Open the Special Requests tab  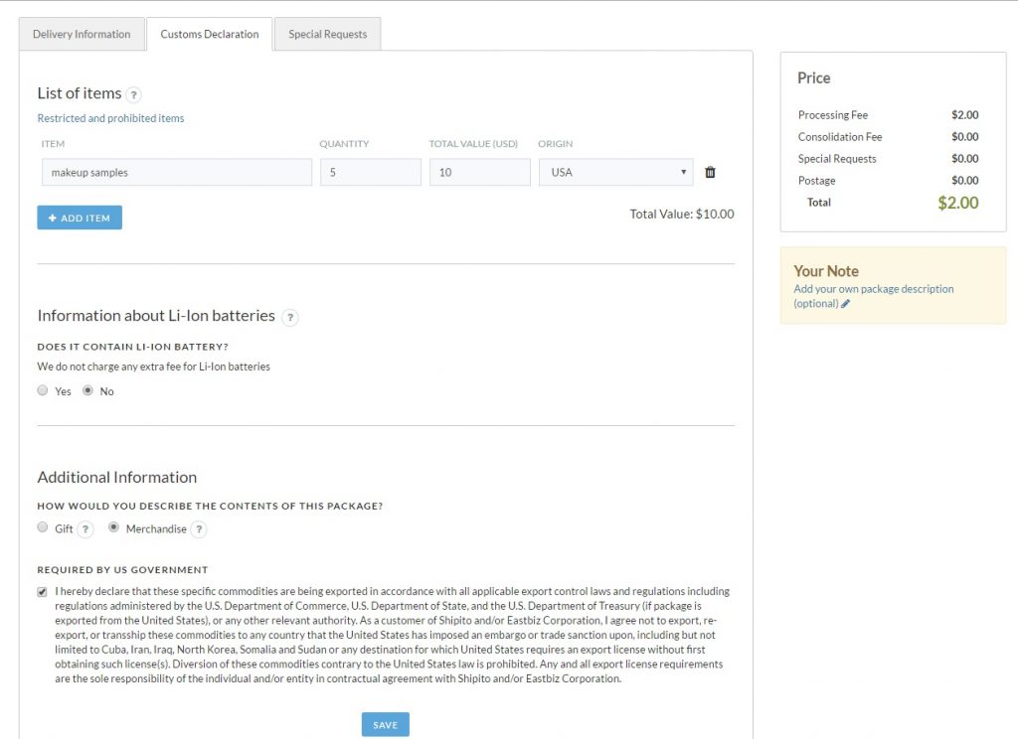click(x=328, y=34)
